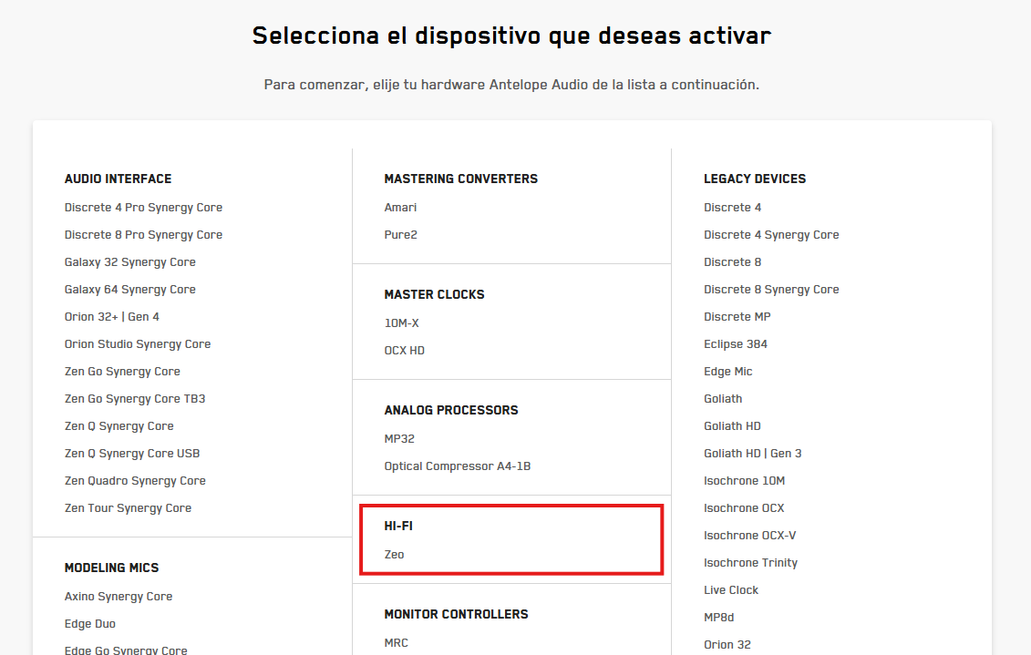This screenshot has width=1031, height=655.
Task: Select legacy Discrete 4 device
Action: [x=733, y=208]
